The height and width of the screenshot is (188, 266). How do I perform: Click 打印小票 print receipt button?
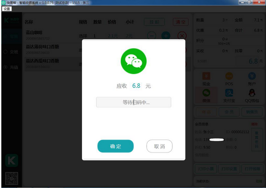tap(206, 169)
